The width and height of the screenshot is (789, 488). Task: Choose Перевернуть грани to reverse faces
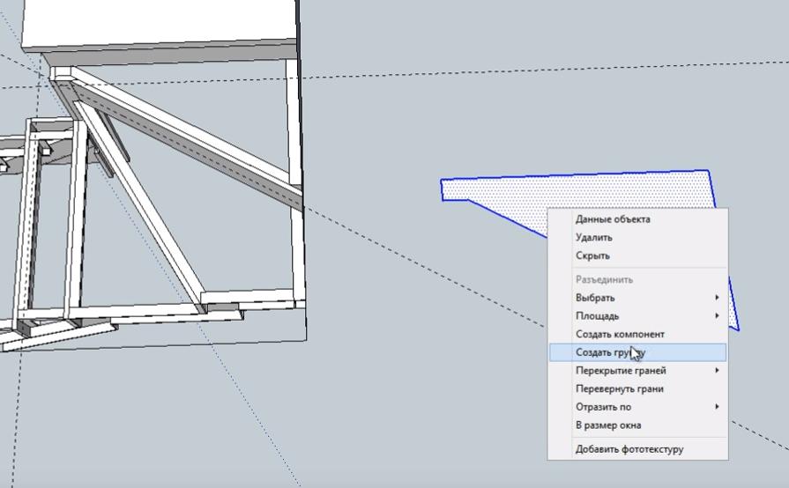pyautogui.click(x=619, y=389)
